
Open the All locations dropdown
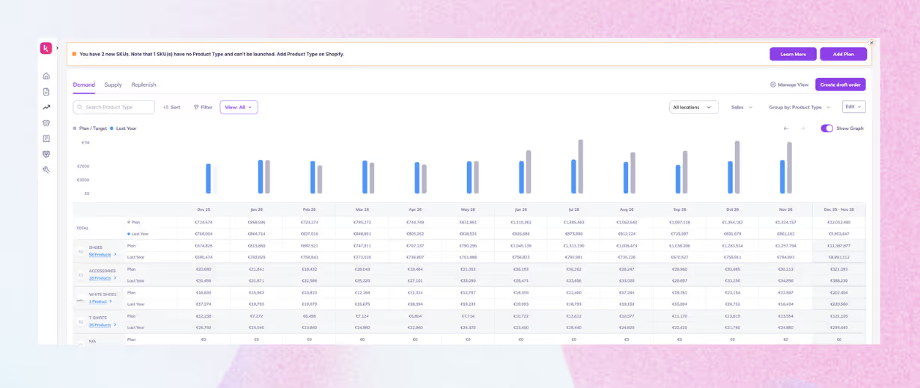coord(694,107)
